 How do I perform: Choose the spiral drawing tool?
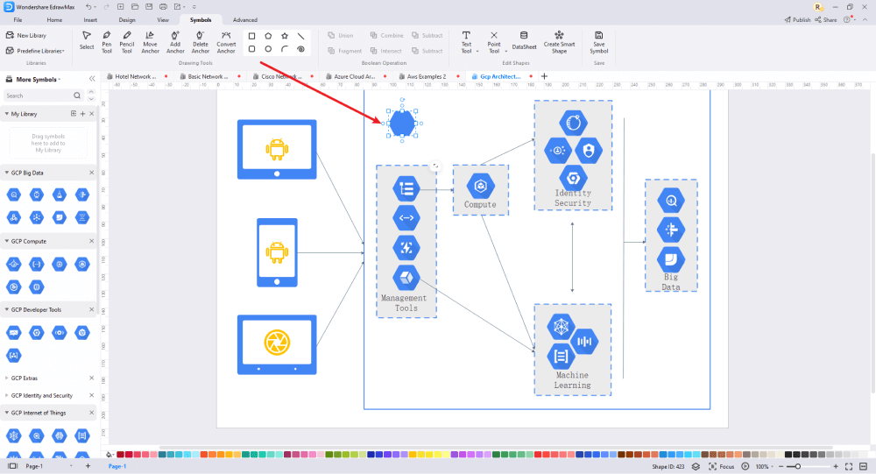click(300, 49)
